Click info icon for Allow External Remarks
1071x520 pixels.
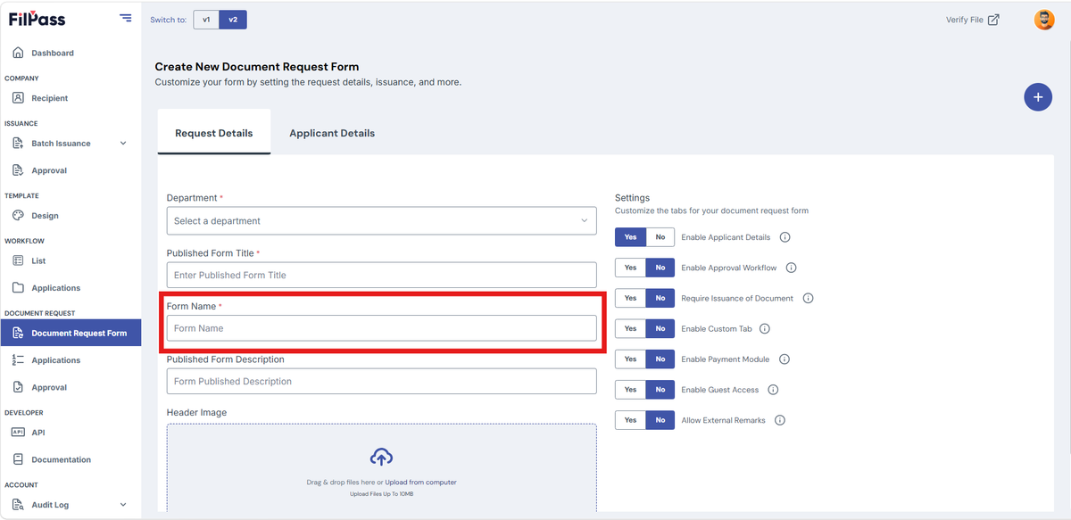[x=780, y=420]
